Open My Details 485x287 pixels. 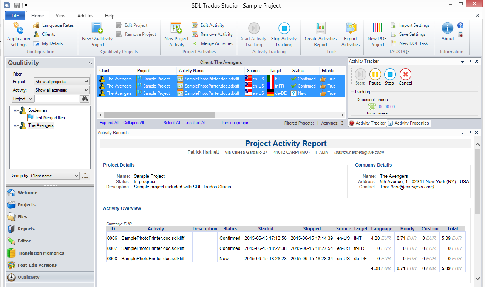coord(48,43)
